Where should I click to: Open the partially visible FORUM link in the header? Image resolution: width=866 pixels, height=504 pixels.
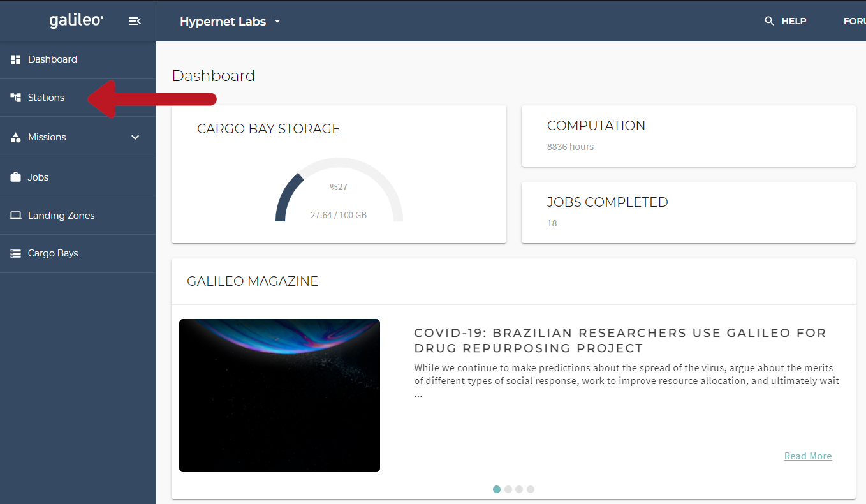coord(855,21)
